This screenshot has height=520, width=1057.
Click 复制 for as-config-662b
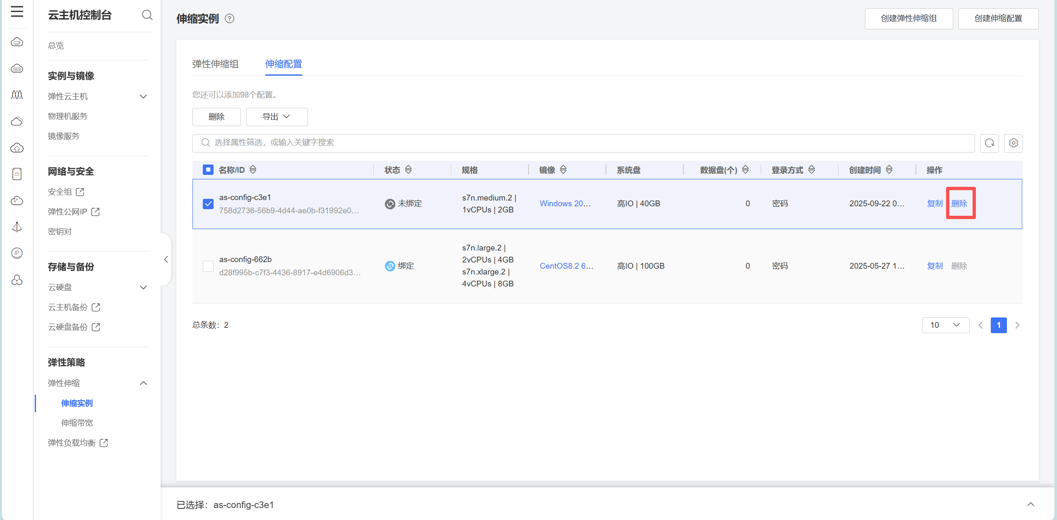pyautogui.click(x=934, y=266)
